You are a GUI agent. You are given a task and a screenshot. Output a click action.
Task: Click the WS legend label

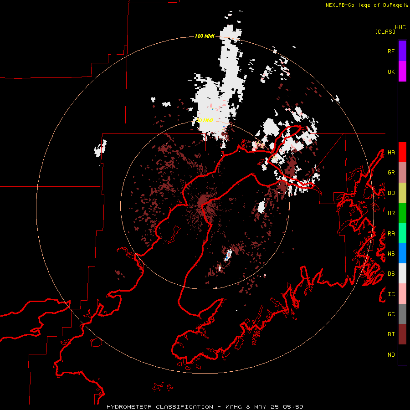click(391, 254)
